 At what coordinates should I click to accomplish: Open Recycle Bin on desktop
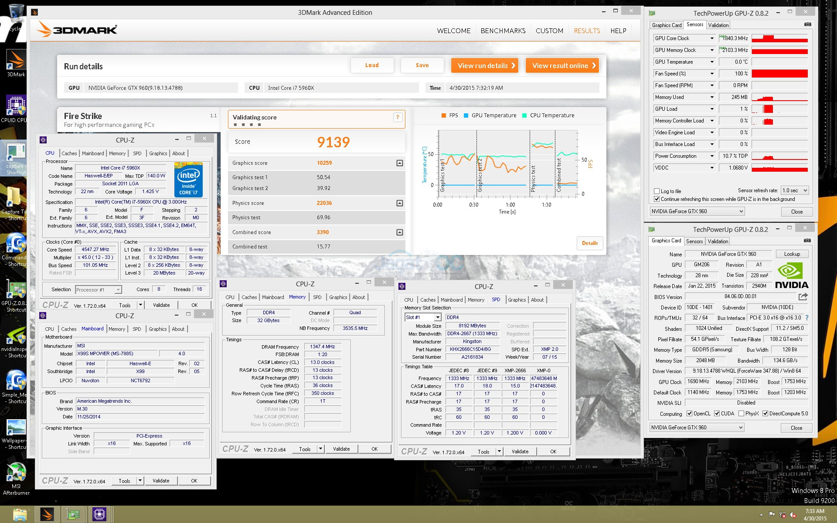point(16,18)
